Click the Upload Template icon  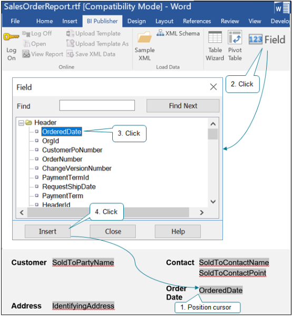click(x=70, y=34)
